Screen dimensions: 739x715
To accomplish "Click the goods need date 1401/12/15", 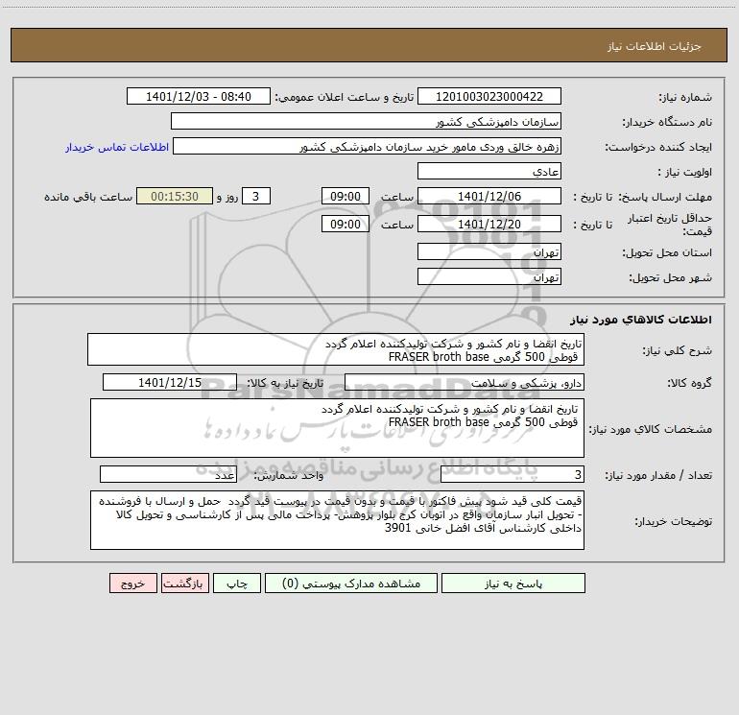I will [x=170, y=382].
